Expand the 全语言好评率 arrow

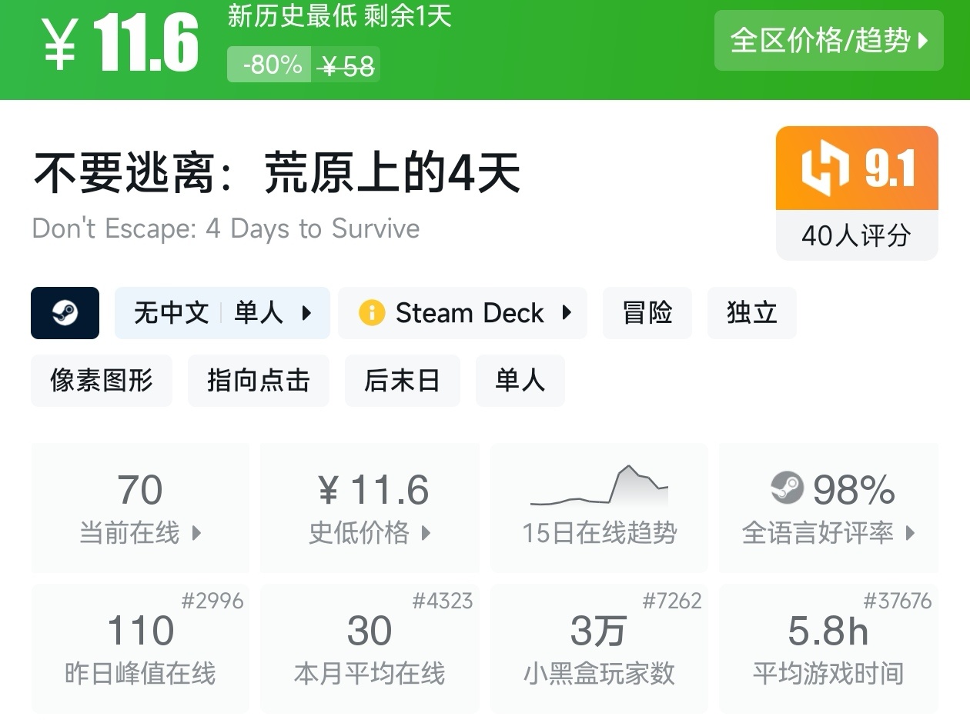910,533
